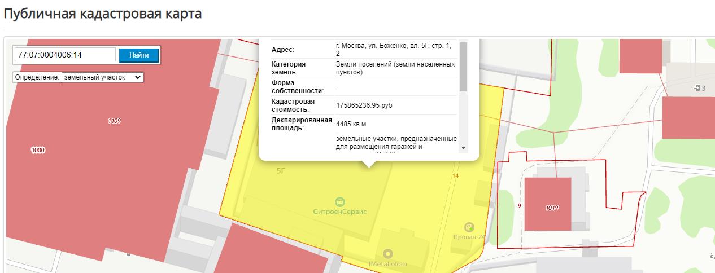The image size is (715, 273).
Task: Select parcel number 14 label
Action: pos(455,177)
